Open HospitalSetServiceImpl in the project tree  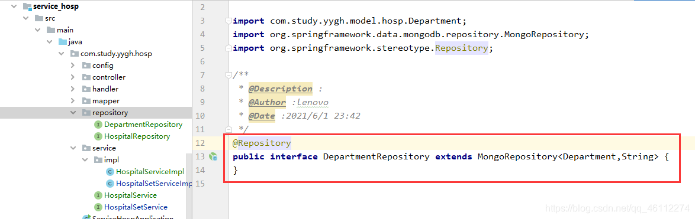click(x=154, y=183)
